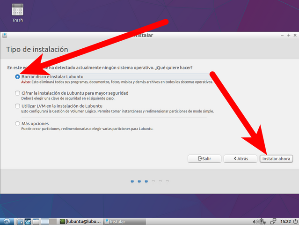Viewport: 299px width, 225px height.
Task: Switch to the 'Instalar' taskbar entry
Action: [x=124, y=222]
